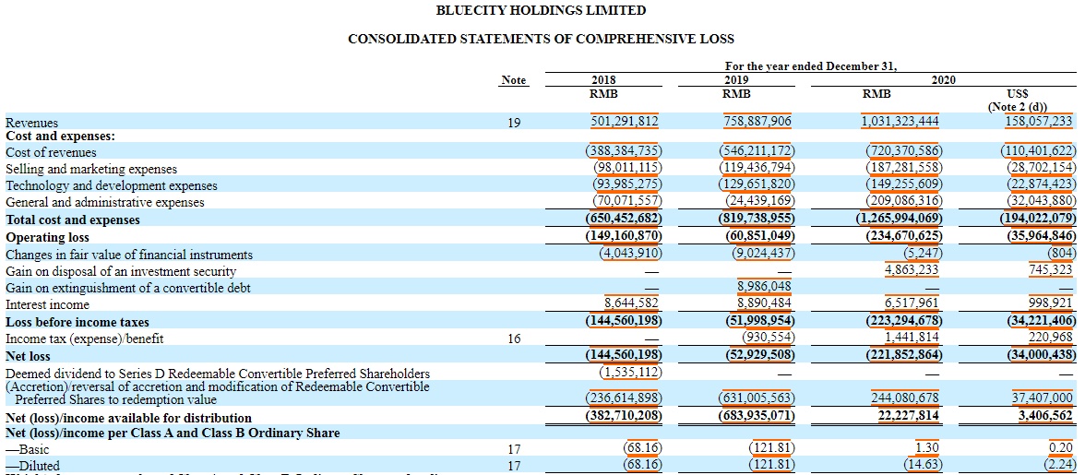Select 2018 Interest income 8,644,582
Image resolution: width=1085 pixels, height=475 pixels.
click(x=632, y=304)
